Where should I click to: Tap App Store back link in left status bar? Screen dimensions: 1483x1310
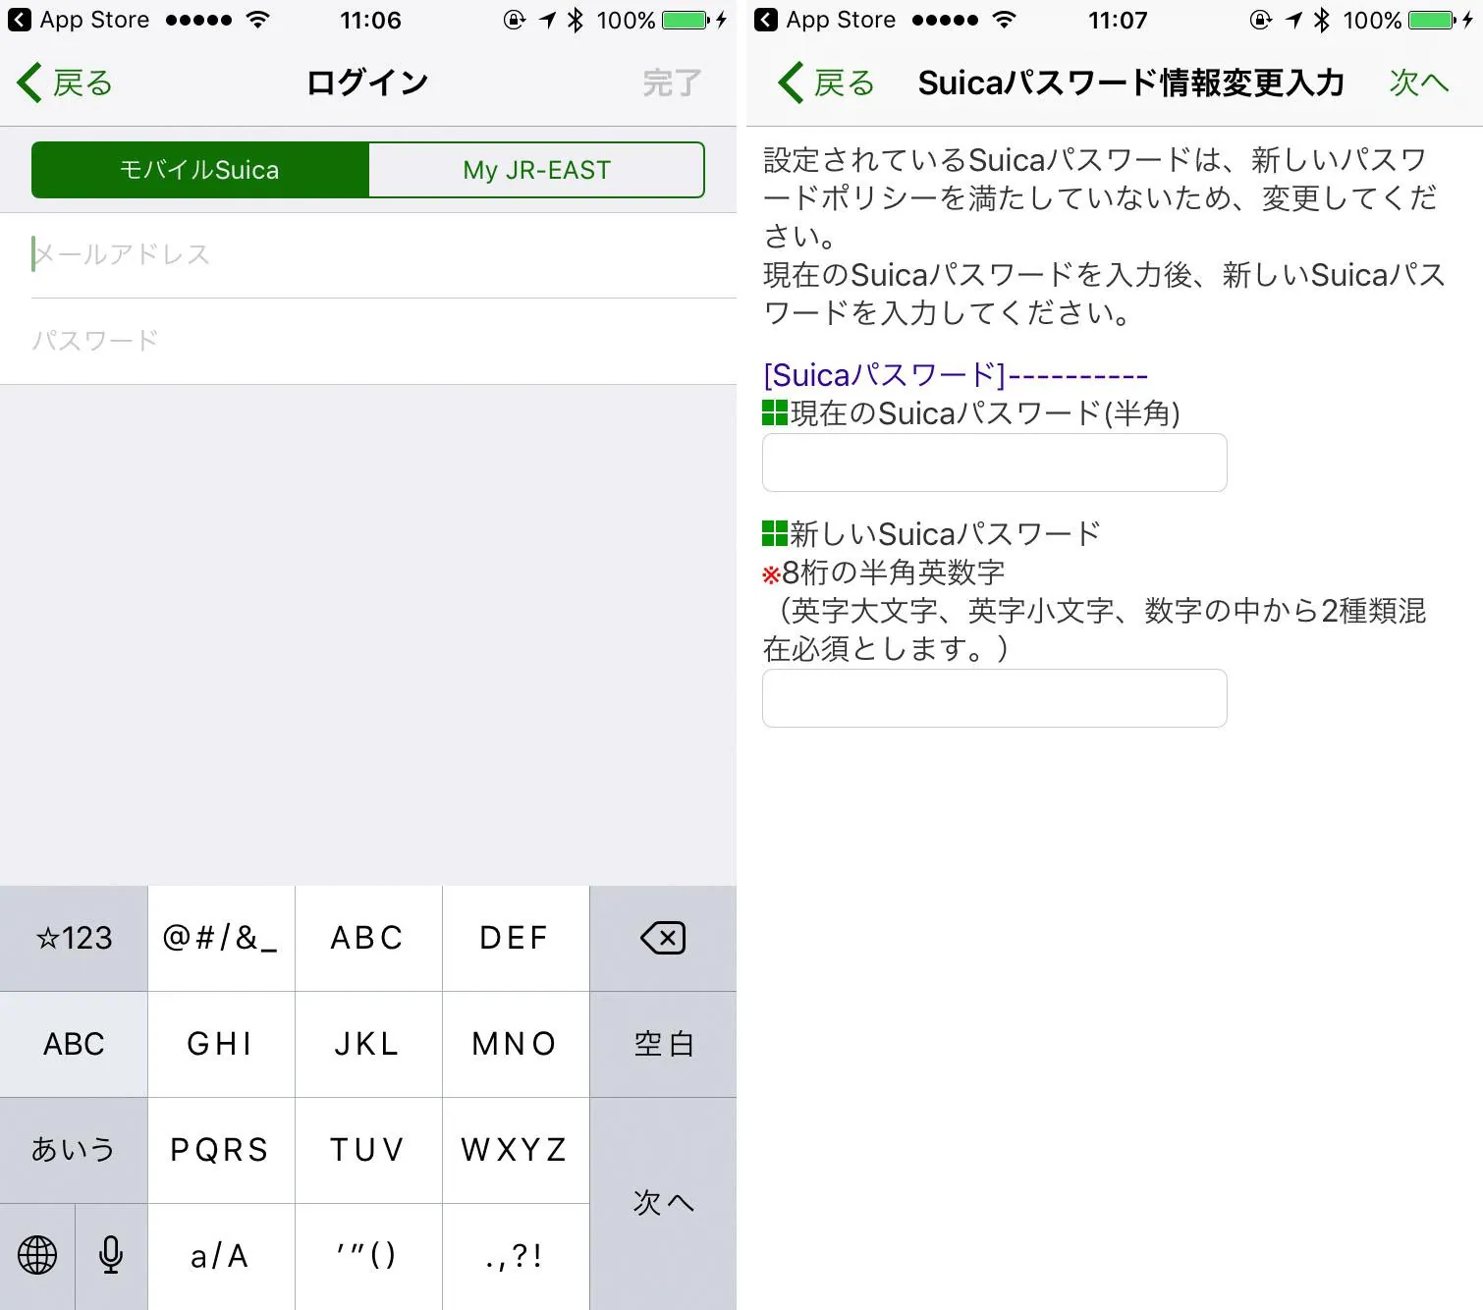coord(79,20)
